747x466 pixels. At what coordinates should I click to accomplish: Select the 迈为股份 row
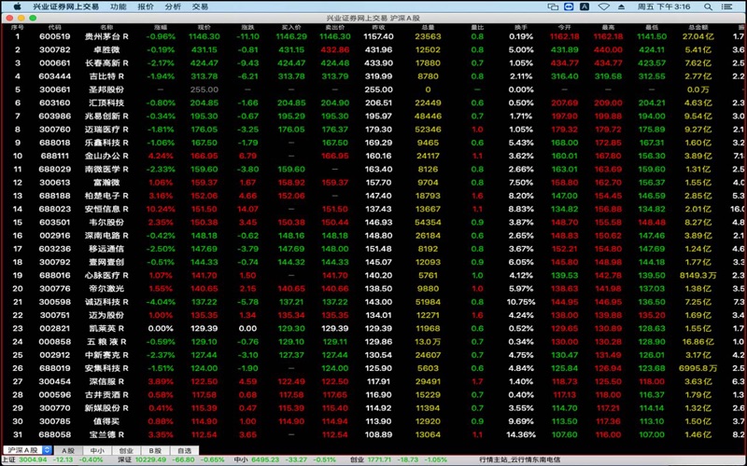(373, 316)
